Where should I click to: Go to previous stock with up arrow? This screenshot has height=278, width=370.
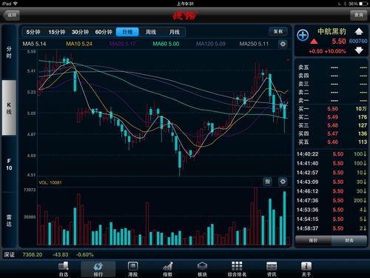(x=359, y=31)
